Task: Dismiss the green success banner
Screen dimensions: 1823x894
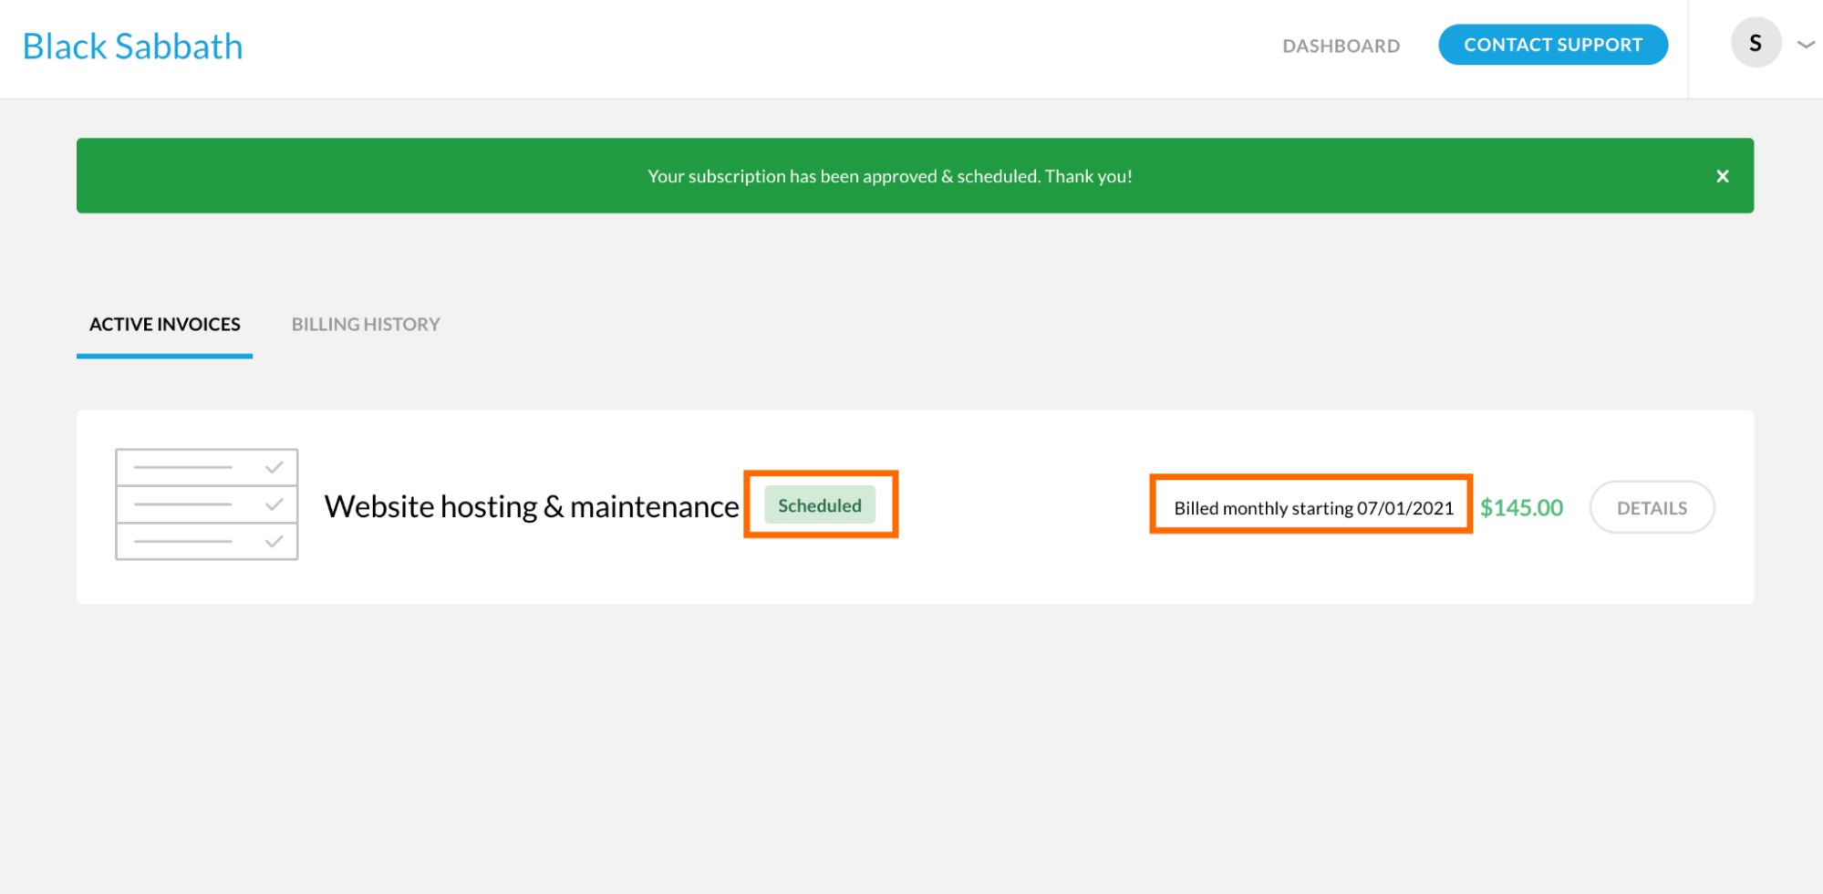Action: (x=1722, y=176)
